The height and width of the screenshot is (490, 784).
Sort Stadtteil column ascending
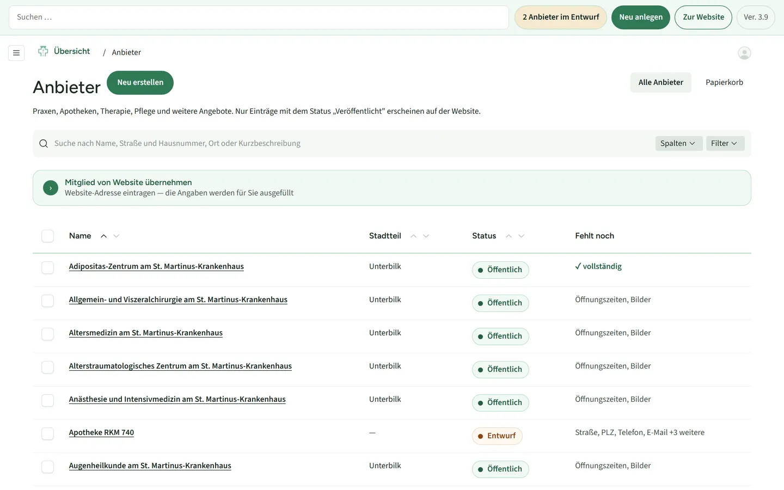[413, 236]
